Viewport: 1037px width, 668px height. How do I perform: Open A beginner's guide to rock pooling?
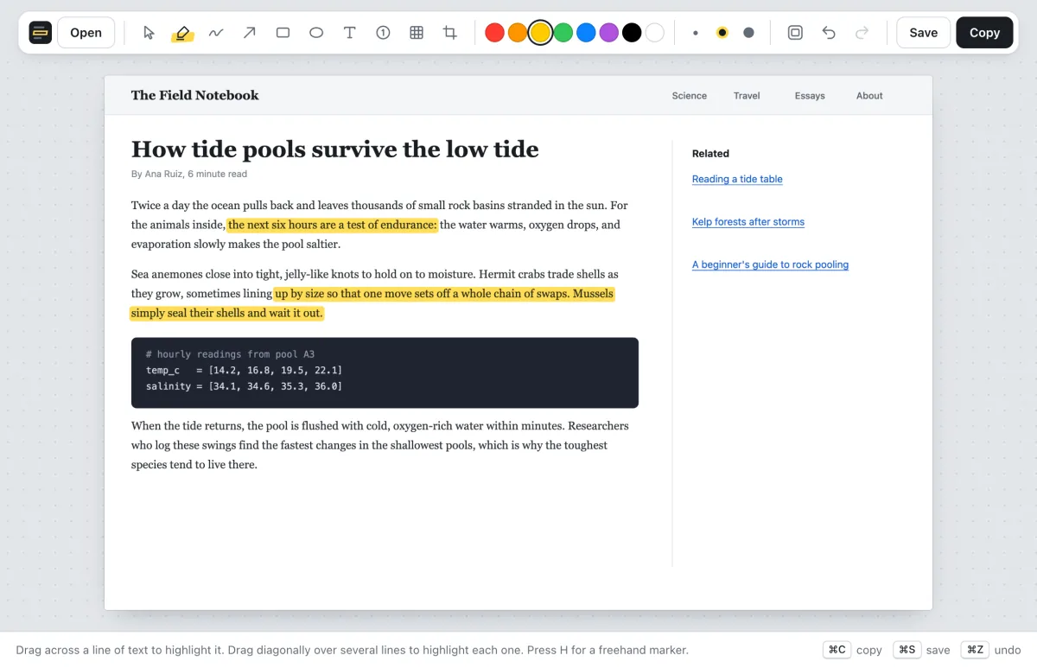tap(770, 264)
